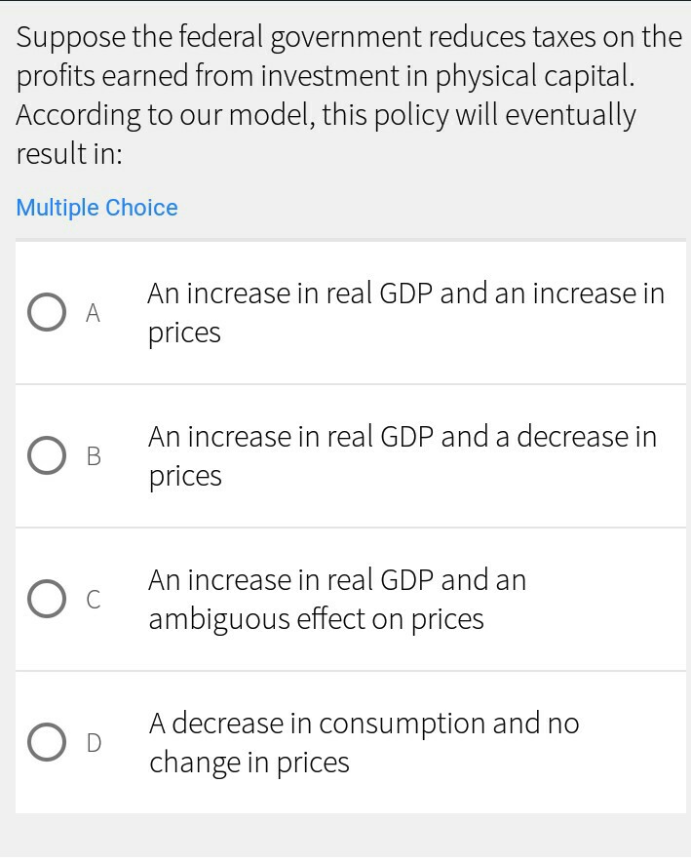Select radio button A

[45, 312]
